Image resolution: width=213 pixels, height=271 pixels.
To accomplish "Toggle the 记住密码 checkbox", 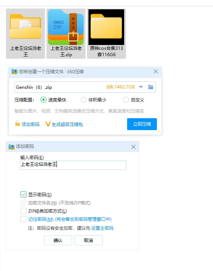I will 23,219.
